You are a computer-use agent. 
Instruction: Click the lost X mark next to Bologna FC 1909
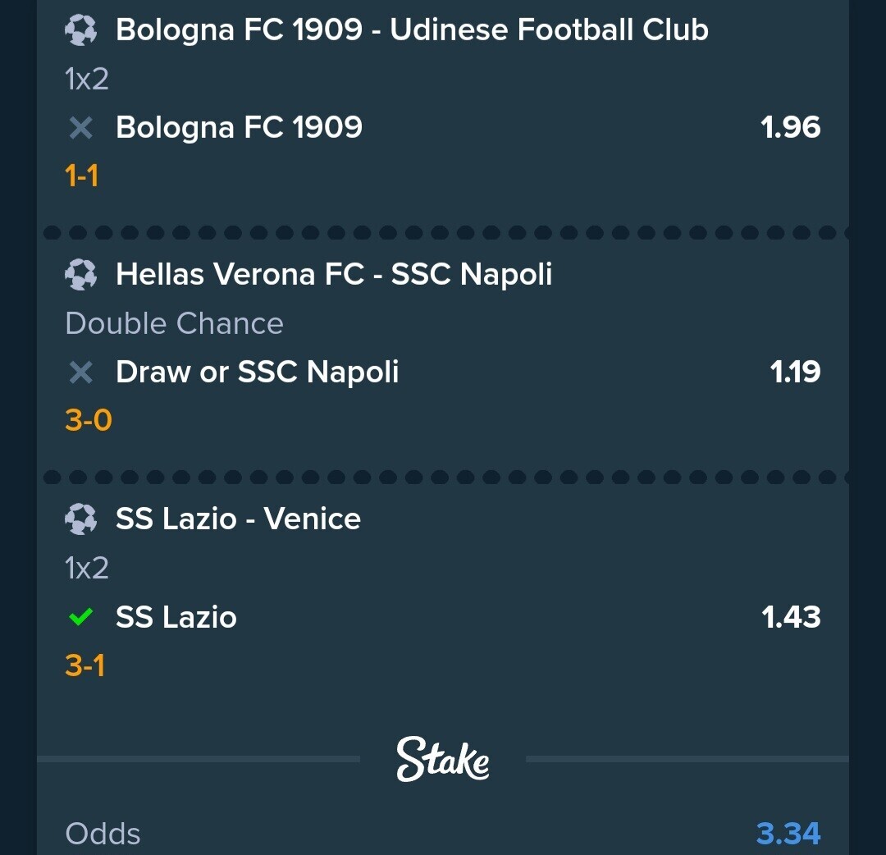(80, 128)
